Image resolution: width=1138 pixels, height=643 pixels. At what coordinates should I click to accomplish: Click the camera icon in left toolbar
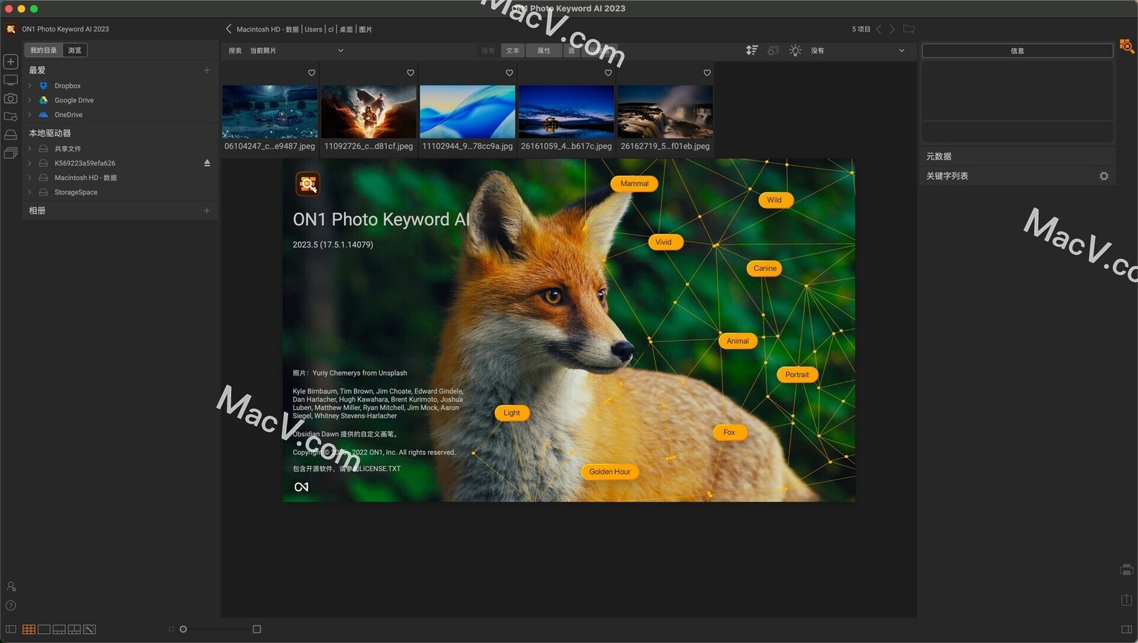(10, 98)
